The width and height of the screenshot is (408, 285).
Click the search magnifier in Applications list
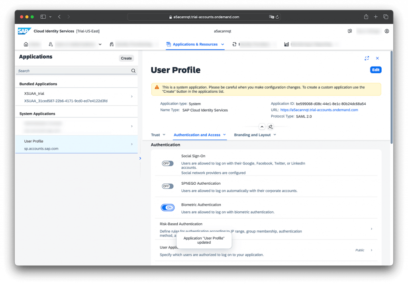coord(133,71)
